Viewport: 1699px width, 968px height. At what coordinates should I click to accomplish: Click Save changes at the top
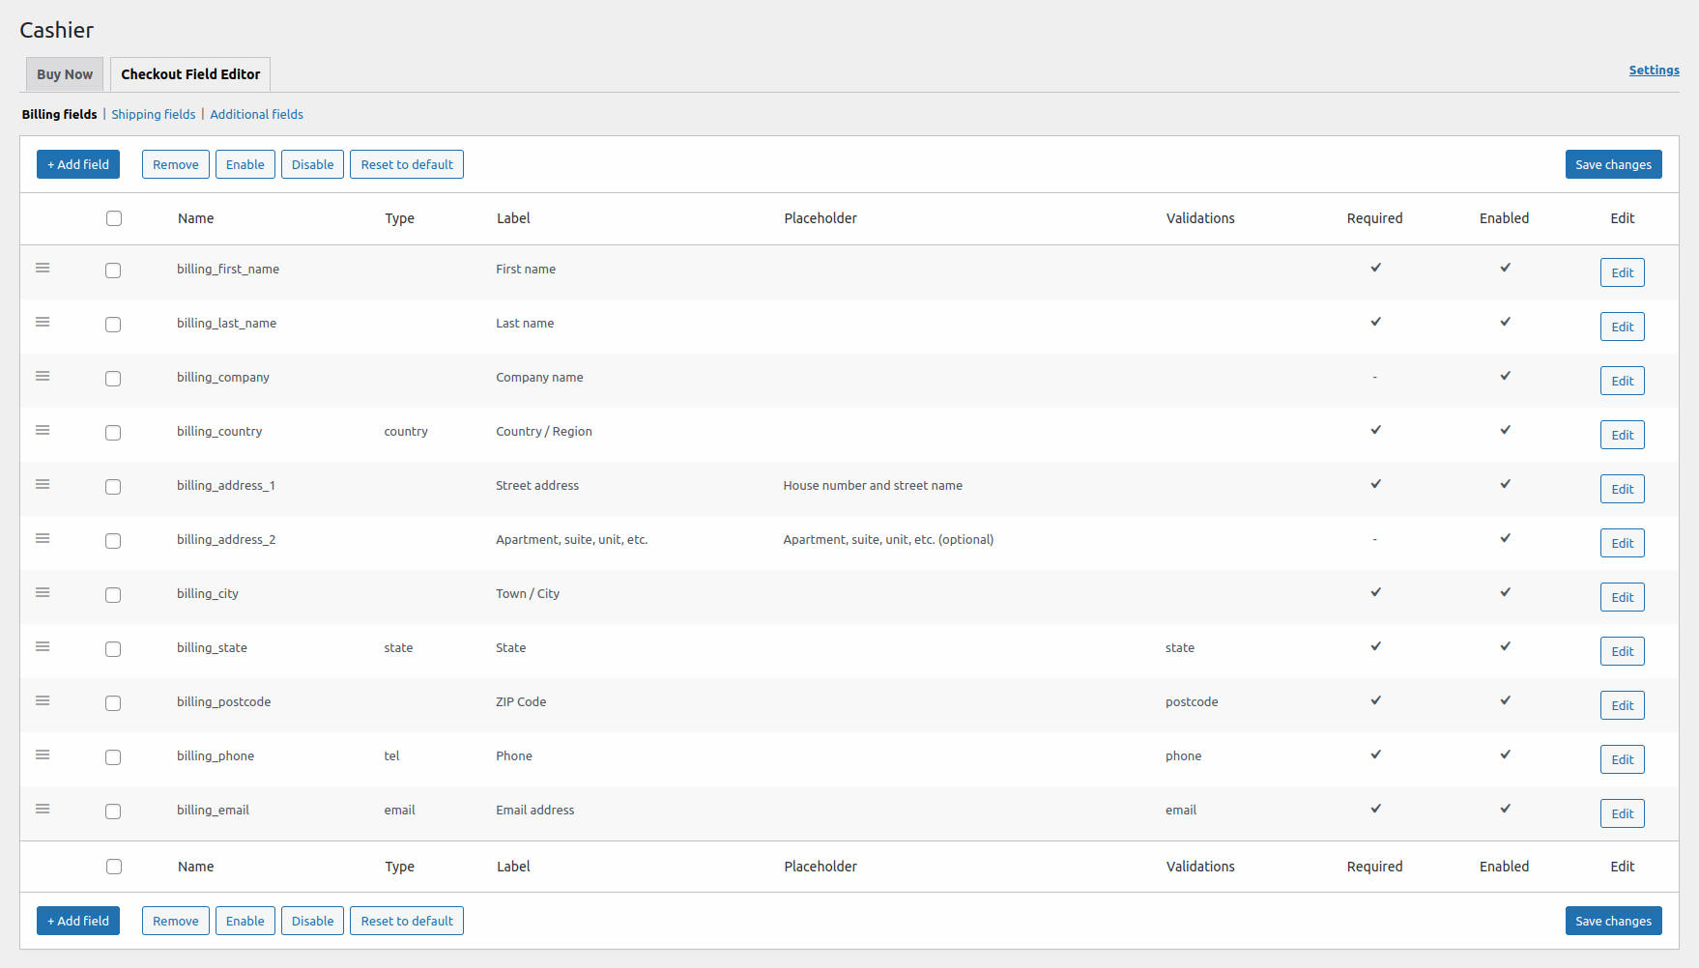(1613, 164)
